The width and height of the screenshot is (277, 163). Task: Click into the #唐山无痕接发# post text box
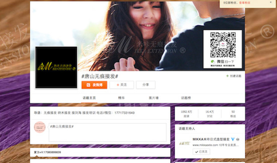coord(108,132)
